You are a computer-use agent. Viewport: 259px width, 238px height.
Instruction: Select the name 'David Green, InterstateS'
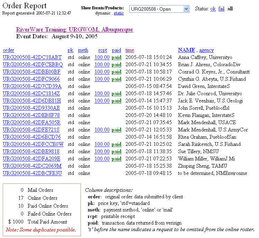point(204,86)
